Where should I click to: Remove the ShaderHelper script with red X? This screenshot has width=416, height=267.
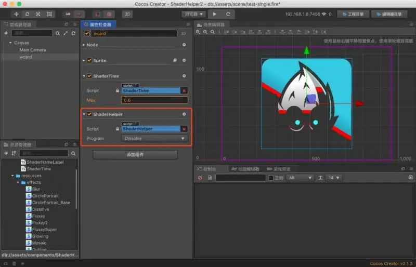(184, 129)
